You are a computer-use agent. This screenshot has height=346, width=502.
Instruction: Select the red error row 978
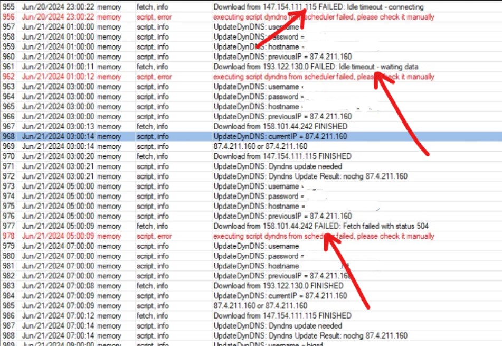click(x=251, y=236)
